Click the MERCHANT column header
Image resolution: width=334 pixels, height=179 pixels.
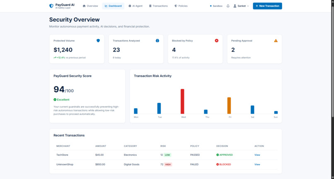point(63,146)
